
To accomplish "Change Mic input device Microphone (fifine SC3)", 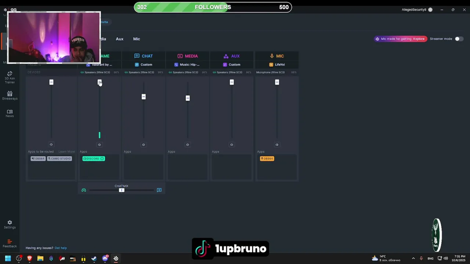I will [x=270, y=72].
